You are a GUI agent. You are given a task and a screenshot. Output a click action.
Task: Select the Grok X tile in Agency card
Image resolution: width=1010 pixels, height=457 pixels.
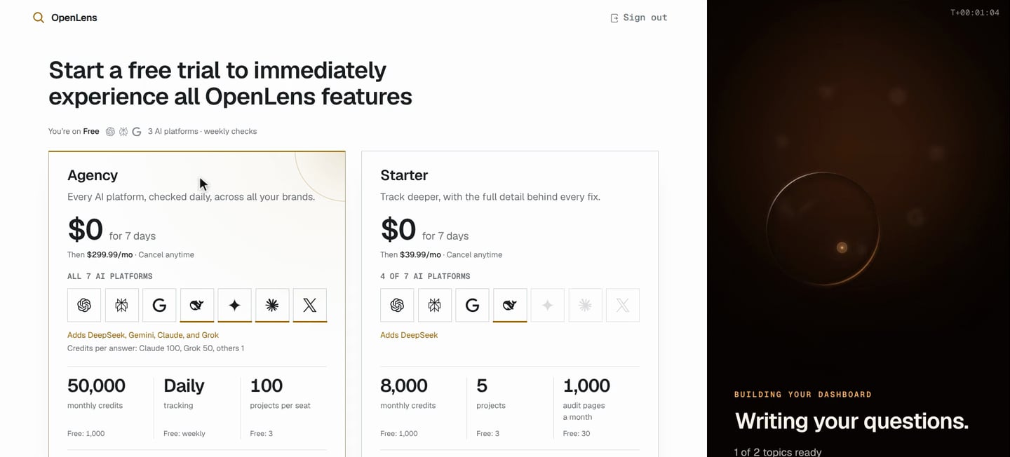point(310,305)
